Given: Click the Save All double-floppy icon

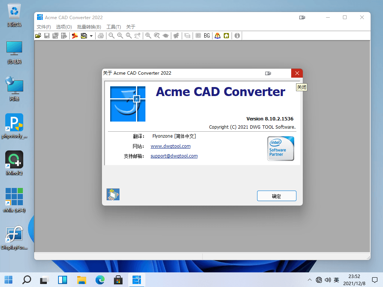Looking at the screenshot, I should 55,36.
